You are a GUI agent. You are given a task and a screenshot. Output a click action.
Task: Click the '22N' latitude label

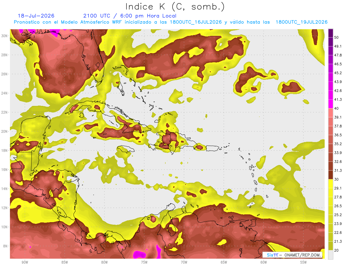coord(5,112)
